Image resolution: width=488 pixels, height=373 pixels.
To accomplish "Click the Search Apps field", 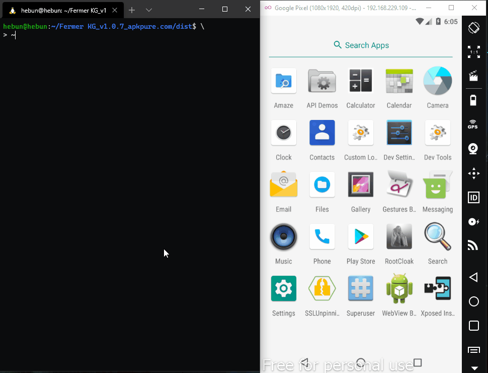I will 361,45.
